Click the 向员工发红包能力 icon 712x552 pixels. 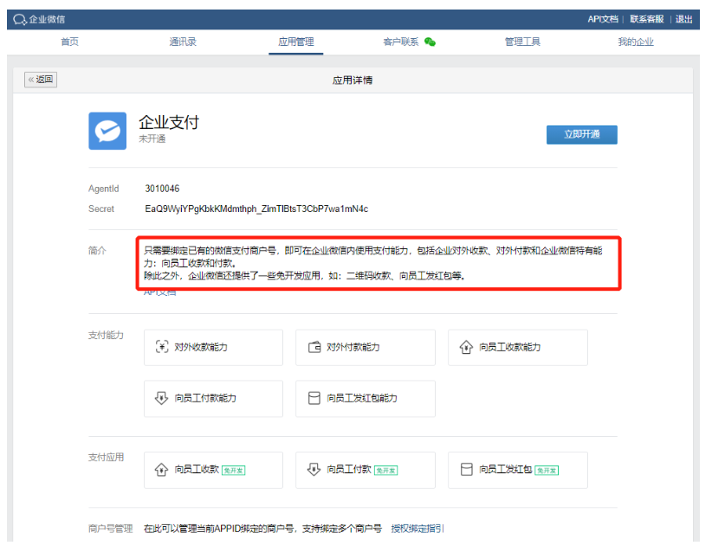[314, 398]
